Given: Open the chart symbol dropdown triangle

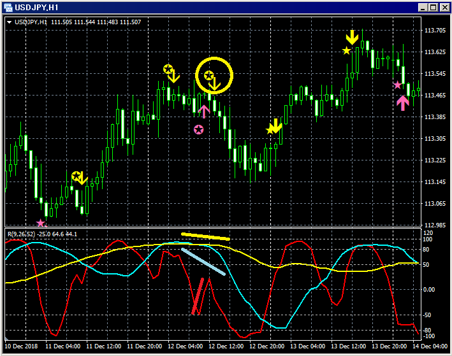Looking at the screenshot, I should click(9, 22).
